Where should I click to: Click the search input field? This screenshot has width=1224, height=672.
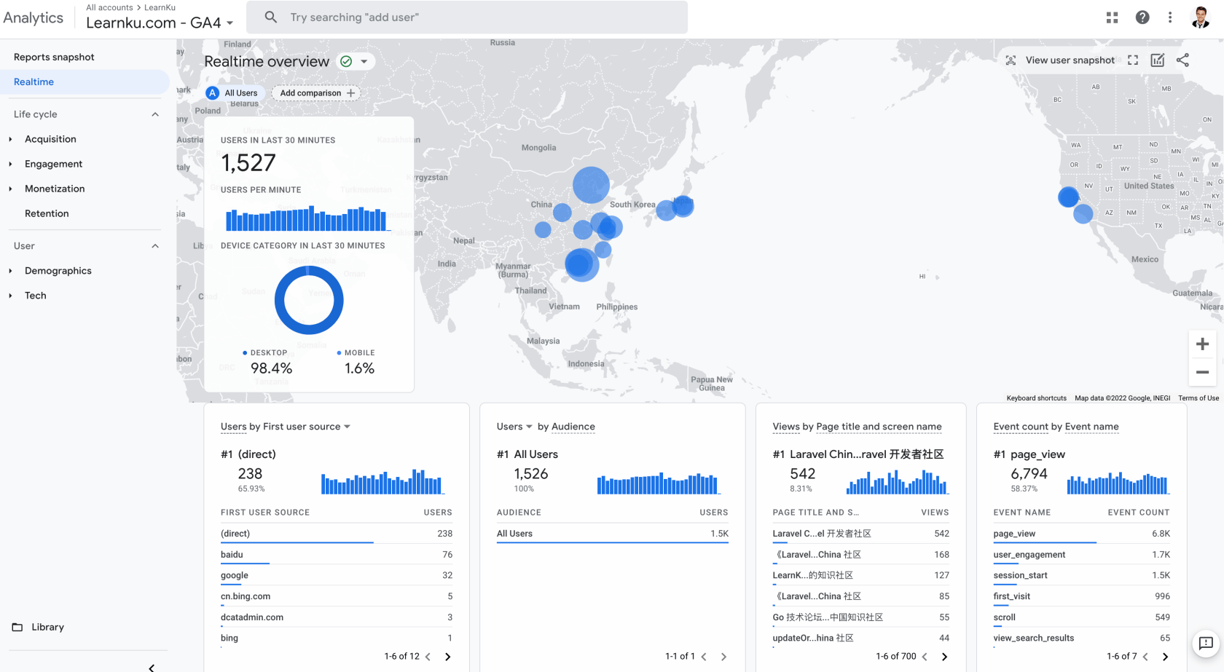pyautogui.click(x=467, y=17)
